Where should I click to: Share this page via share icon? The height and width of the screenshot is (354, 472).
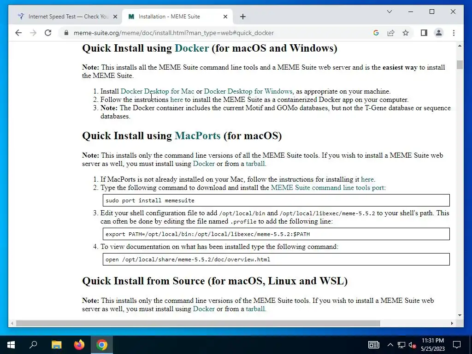(x=391, y=33)
